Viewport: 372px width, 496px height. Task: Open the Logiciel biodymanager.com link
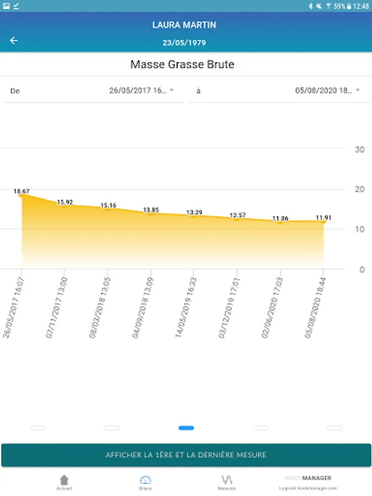[308, 488]
